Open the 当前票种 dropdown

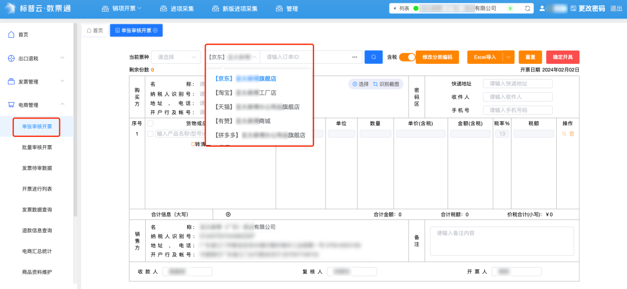[x=176, y=57]
